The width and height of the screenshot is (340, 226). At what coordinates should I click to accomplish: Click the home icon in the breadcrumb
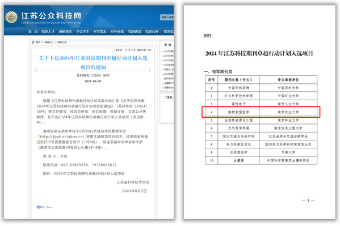(33, 42)
